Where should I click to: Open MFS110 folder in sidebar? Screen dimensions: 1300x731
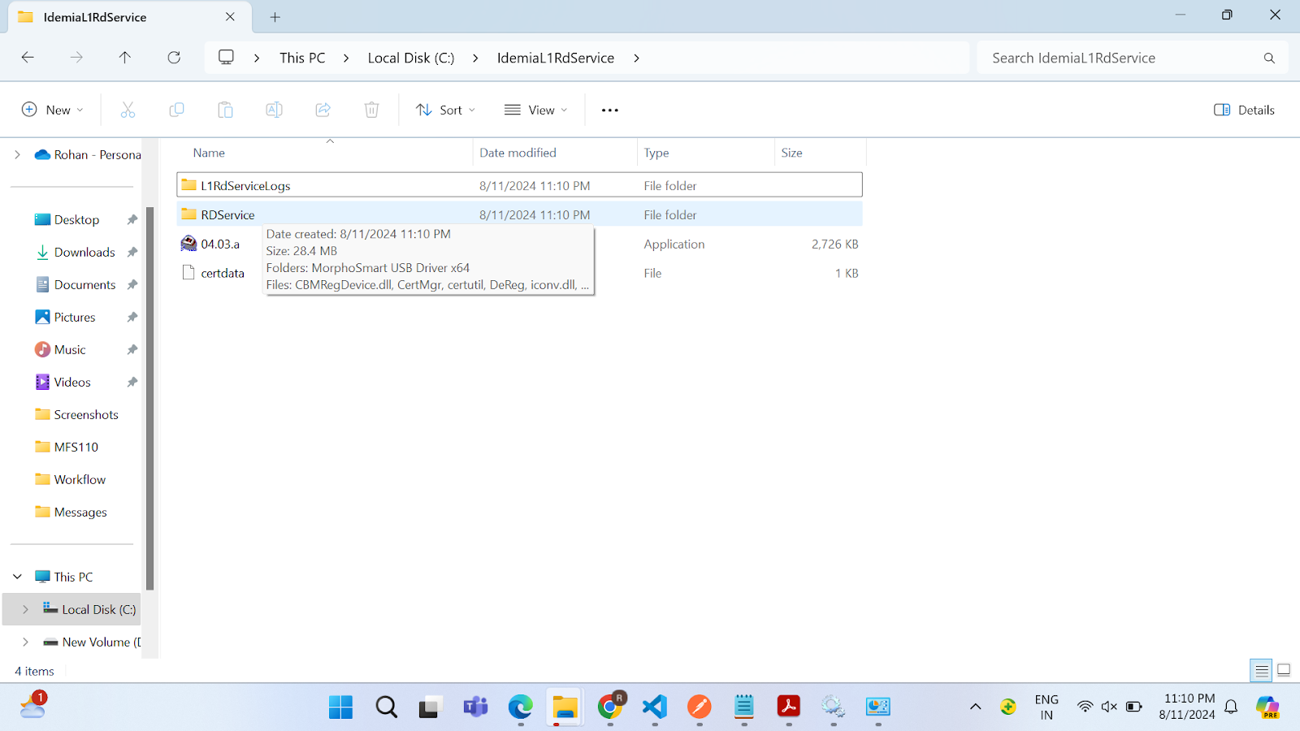(76, 447)
